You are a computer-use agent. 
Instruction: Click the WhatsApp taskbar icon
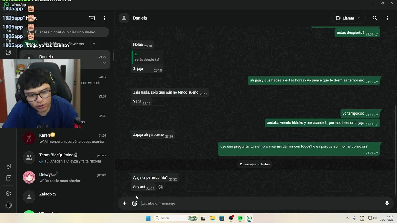[x=249, y=218]
